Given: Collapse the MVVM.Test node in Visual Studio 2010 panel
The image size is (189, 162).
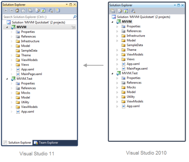Looking at the screenshot, I should (112, 73).
